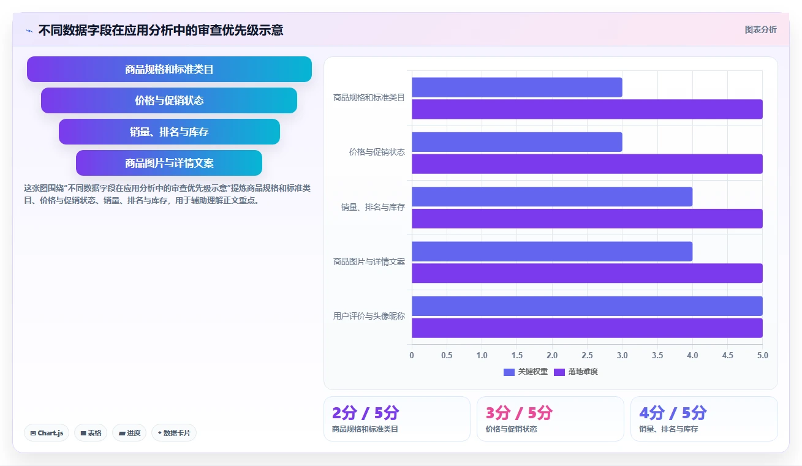
Task: Toggle 关键权重 legend color box
Action: click(x=509, y=372)
